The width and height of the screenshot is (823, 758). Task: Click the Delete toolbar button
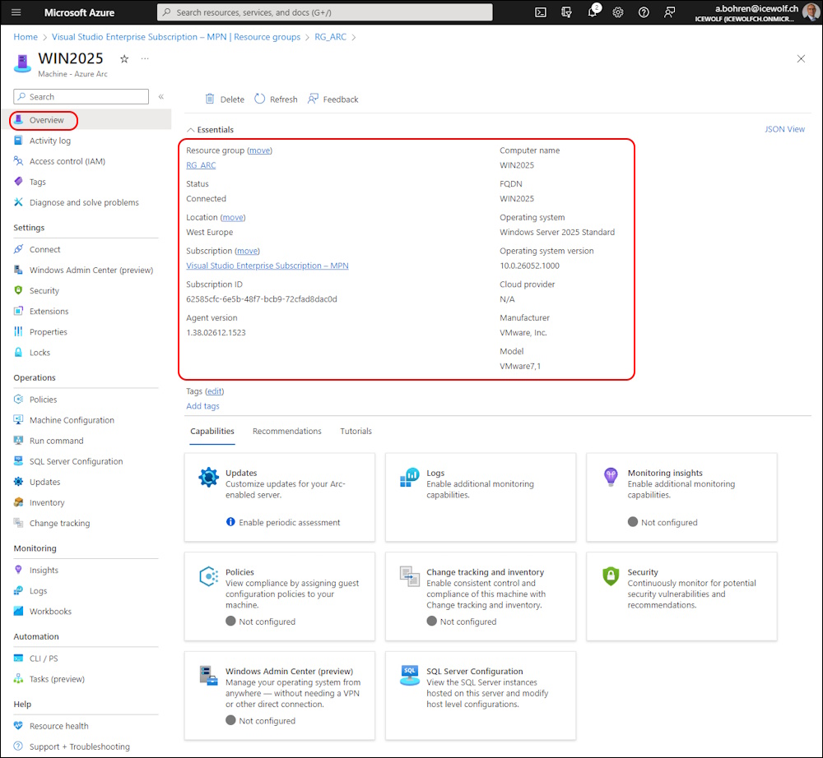click(x=225, y=99)
